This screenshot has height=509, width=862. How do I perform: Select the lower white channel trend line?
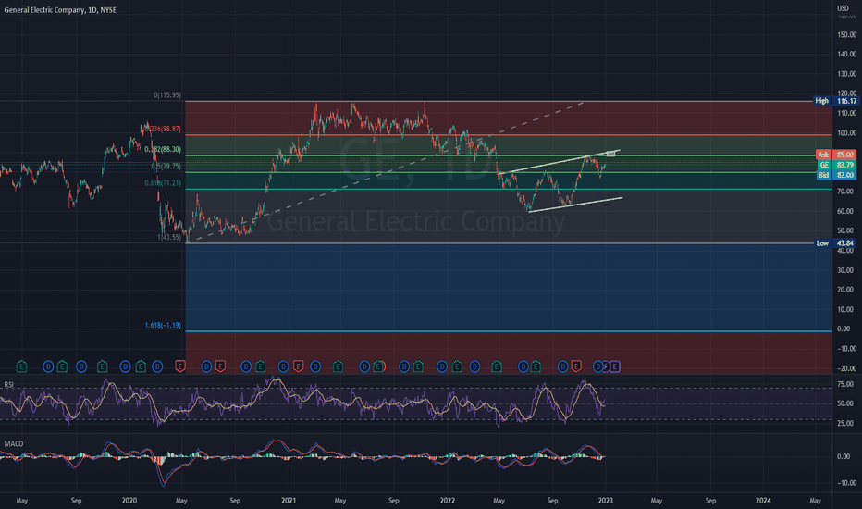(575, 205)
